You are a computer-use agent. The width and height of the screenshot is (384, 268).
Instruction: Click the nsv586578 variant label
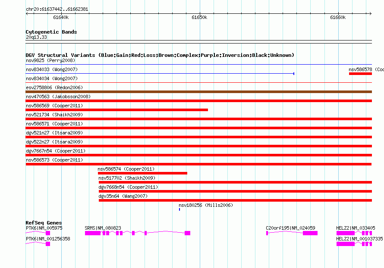point(366,69)
